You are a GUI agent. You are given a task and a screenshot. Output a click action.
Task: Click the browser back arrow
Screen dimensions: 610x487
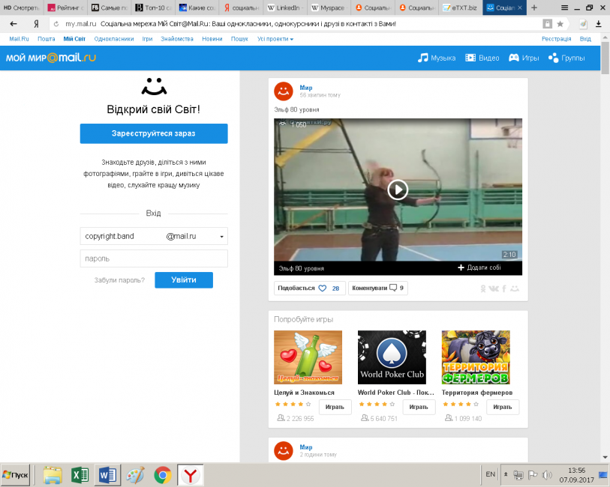[x=14, y=24]
